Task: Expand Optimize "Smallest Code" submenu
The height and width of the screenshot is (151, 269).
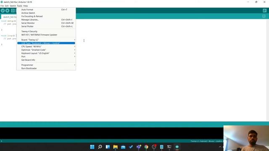Action: click(x=46, y=50)
